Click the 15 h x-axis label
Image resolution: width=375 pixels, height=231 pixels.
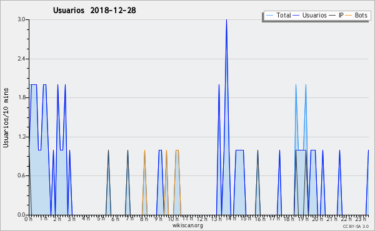click(x=246, y=219)
